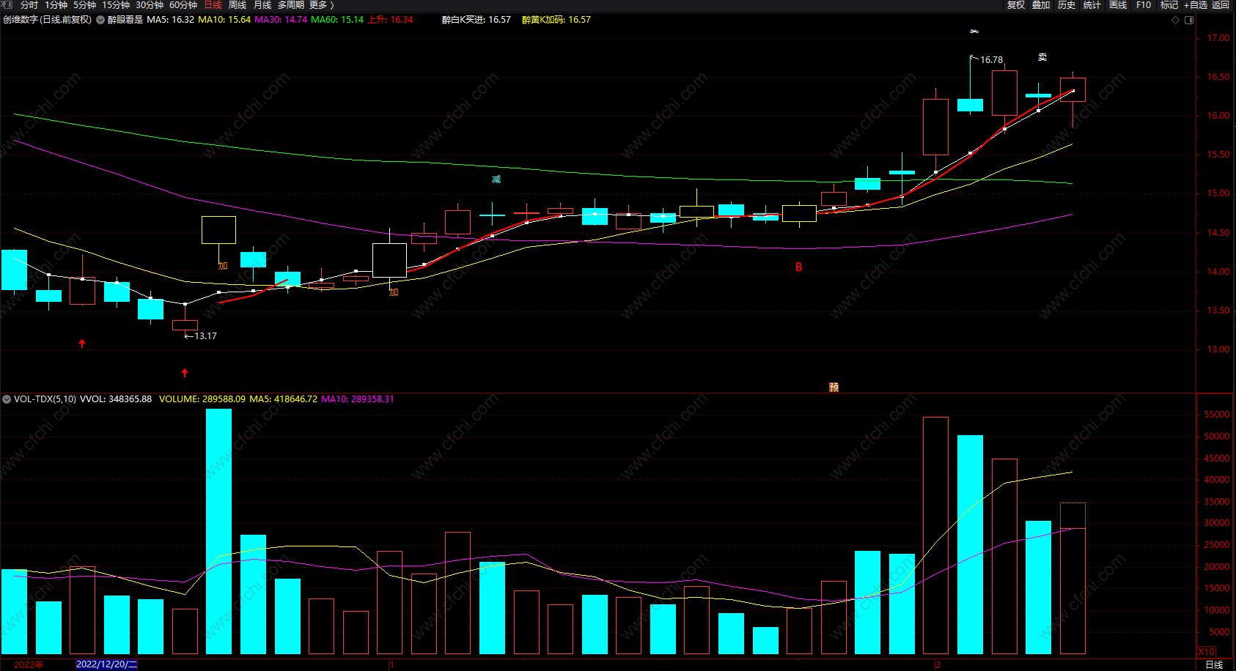Screen dimensions: 1236x671
Task: Open 历史 history button
Action: [x=1067, y=5]
